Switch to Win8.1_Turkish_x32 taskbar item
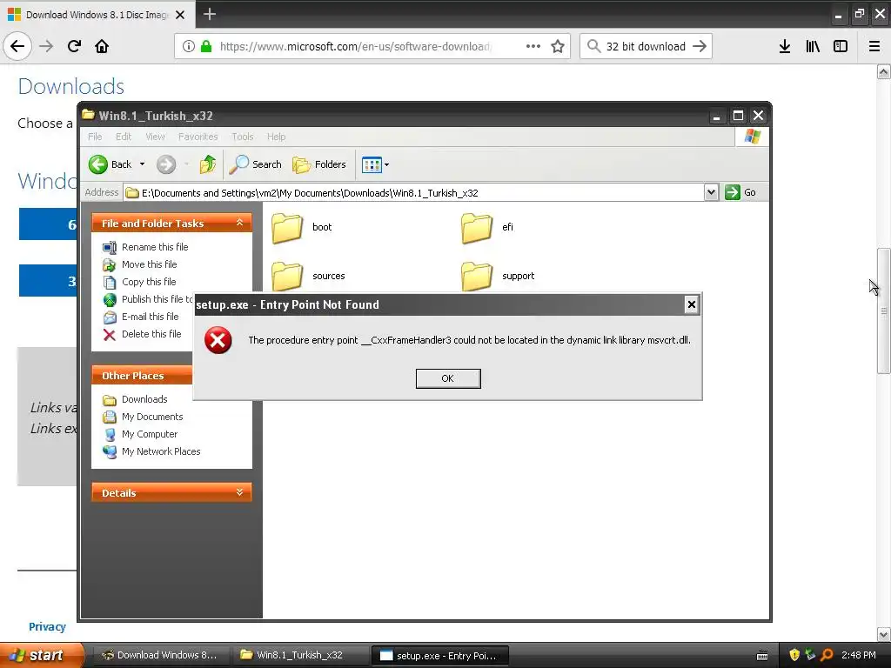This screenshot has height=668, width=891. click(299, 655)
